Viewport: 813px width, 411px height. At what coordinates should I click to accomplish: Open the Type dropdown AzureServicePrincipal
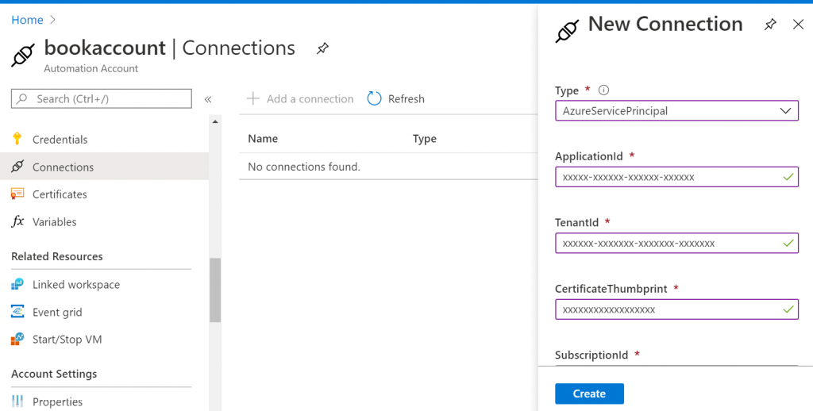676,111
